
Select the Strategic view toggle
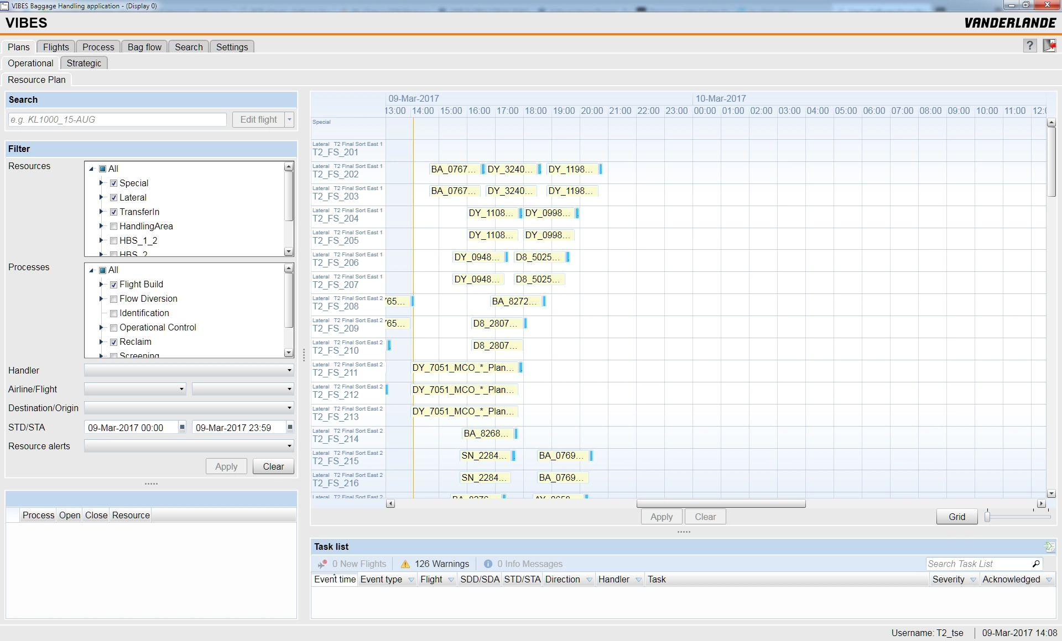[x=84, y=62]
